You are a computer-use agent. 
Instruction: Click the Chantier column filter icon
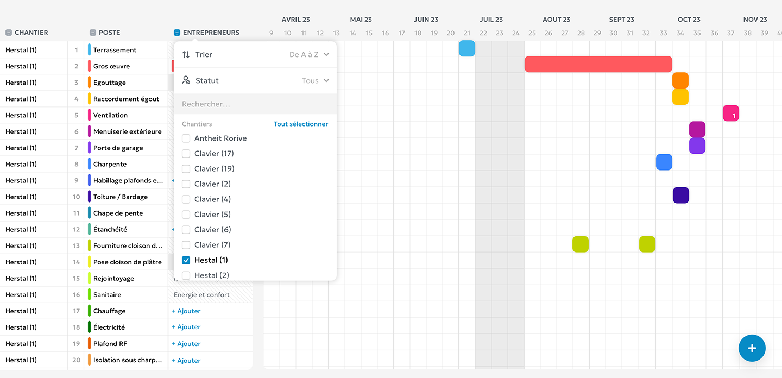(x=9, y=33)
